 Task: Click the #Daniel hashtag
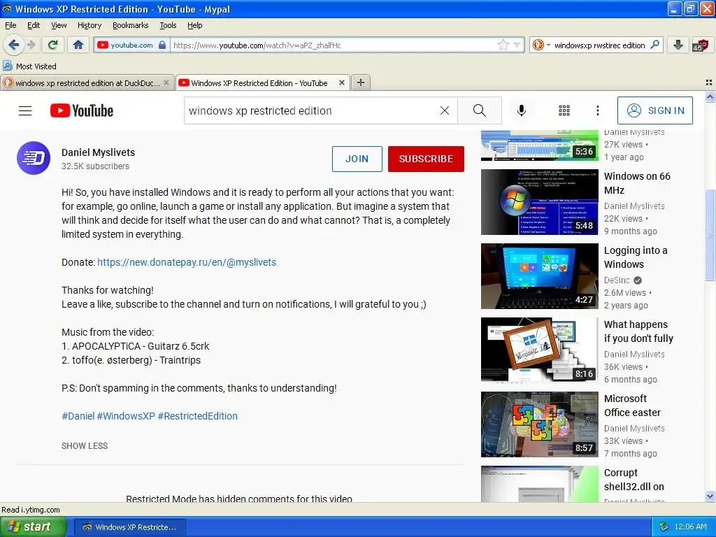click(x=78, y=416)
